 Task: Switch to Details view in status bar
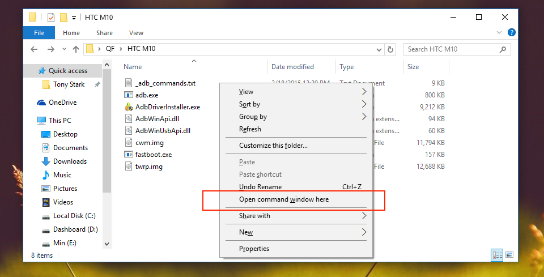(497, 255)
